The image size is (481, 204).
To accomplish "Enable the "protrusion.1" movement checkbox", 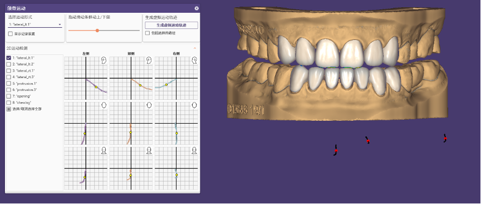I will point(9,83).
